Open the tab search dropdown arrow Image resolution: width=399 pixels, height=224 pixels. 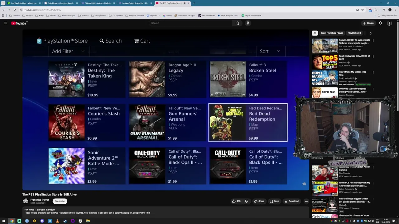[x=3, y=3]
